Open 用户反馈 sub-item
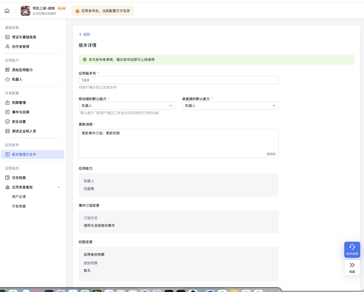Screen dimensions: 364x292 [19, 197]
